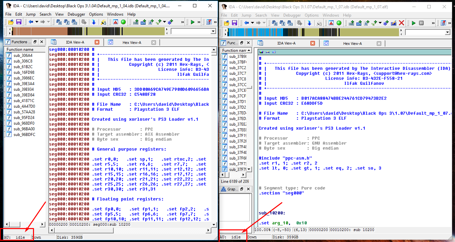
Task: Open Jump back history dropdown in right window
Action: click(252, 23)
